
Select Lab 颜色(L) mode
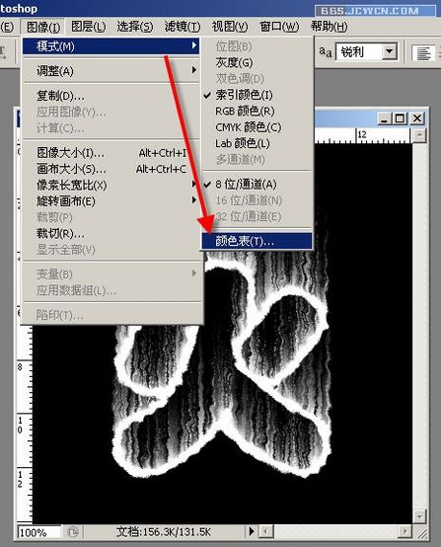coord(257,143)
